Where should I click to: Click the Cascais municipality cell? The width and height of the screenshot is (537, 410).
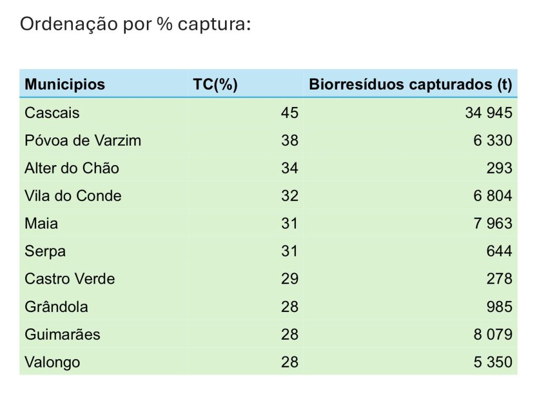[52, 113]
